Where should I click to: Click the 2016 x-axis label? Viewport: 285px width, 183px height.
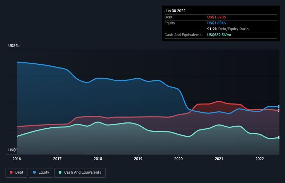click(17, 159)
